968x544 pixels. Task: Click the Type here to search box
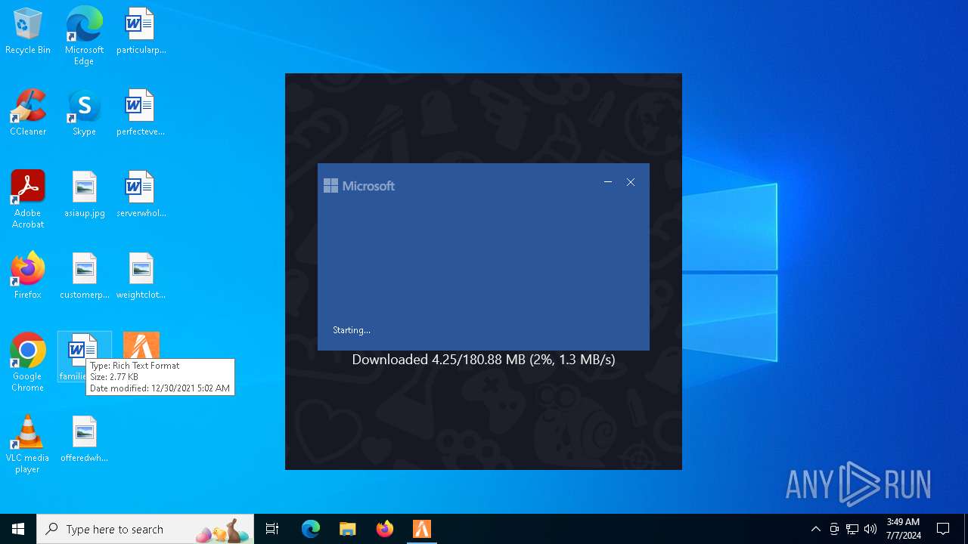tap(145, 529)
